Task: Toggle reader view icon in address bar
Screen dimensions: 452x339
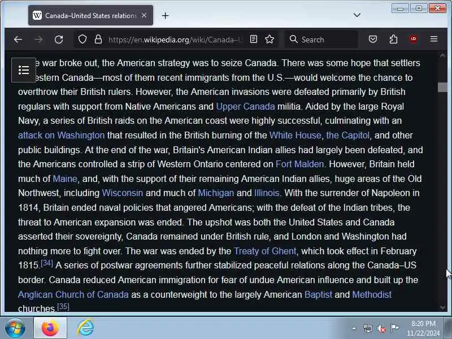Action: (254, 39)
